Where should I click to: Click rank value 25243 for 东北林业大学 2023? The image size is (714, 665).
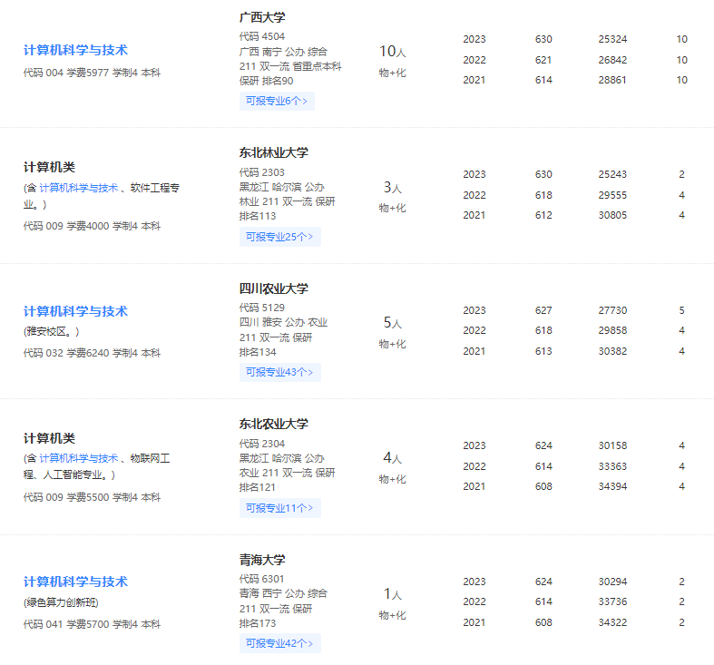(612, 174)
